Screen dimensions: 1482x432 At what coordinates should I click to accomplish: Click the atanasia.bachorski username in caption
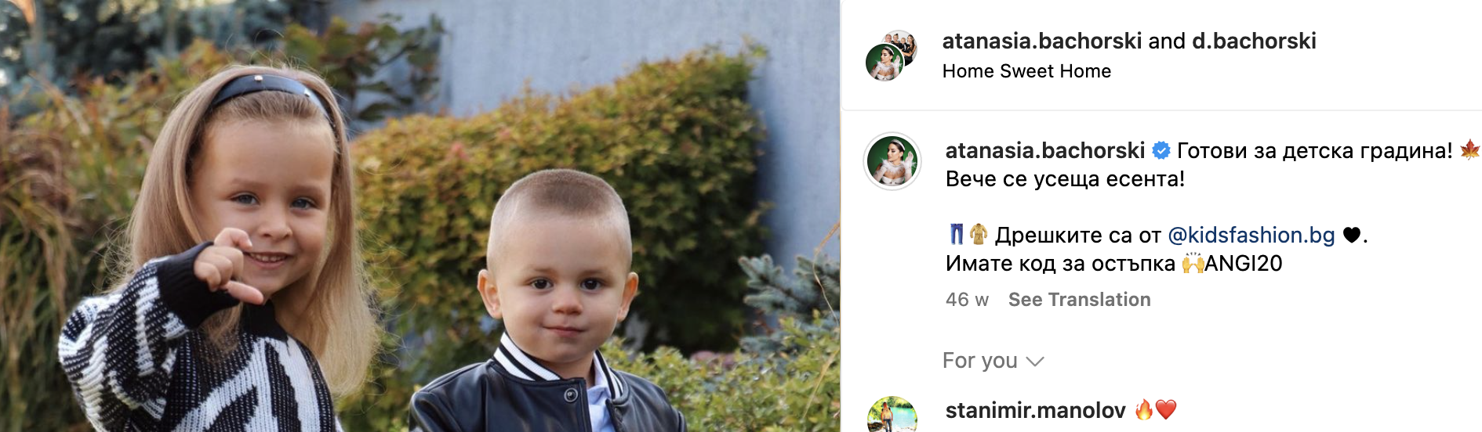[1045, 150]
